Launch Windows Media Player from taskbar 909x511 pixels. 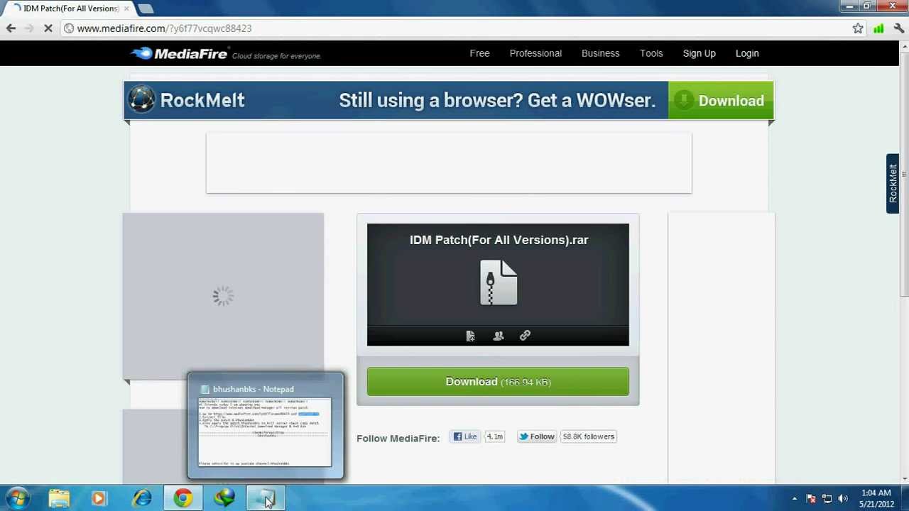(x=99, y=498)
